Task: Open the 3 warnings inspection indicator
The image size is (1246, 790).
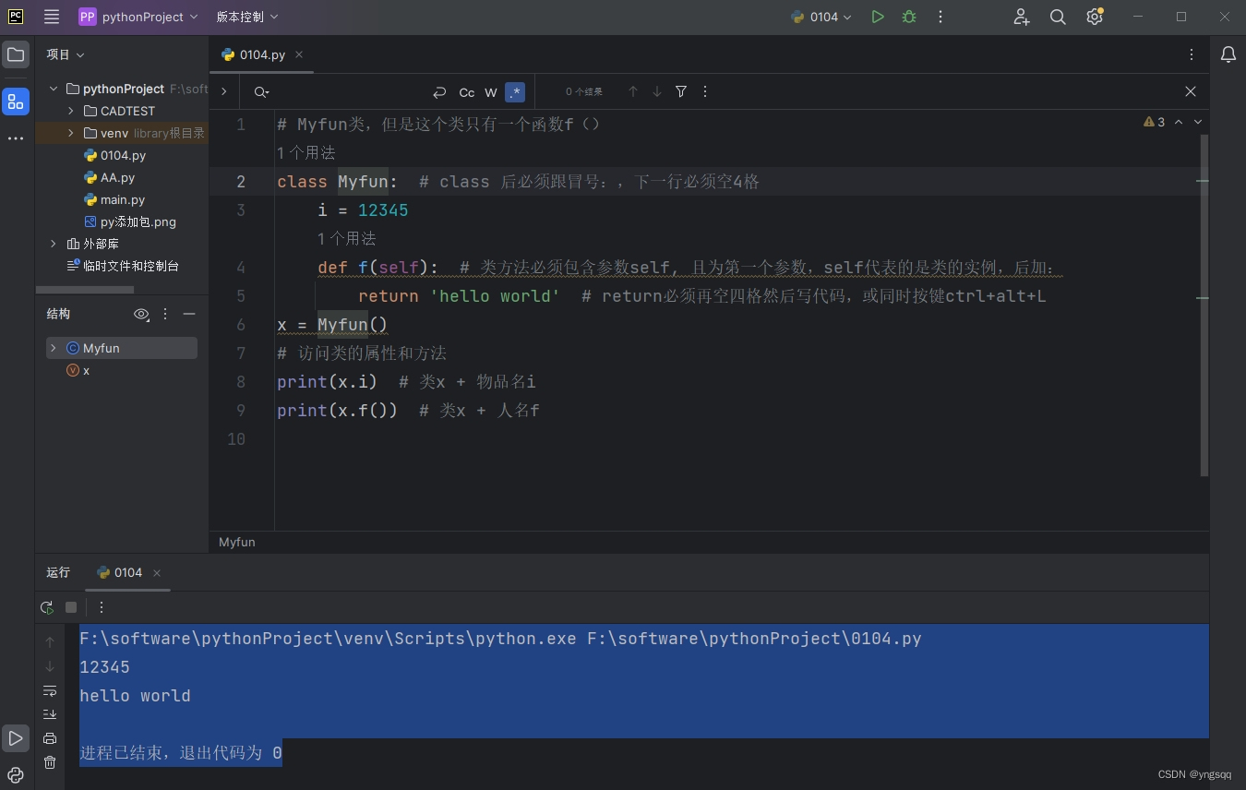Action: [x=1155, y=122]
